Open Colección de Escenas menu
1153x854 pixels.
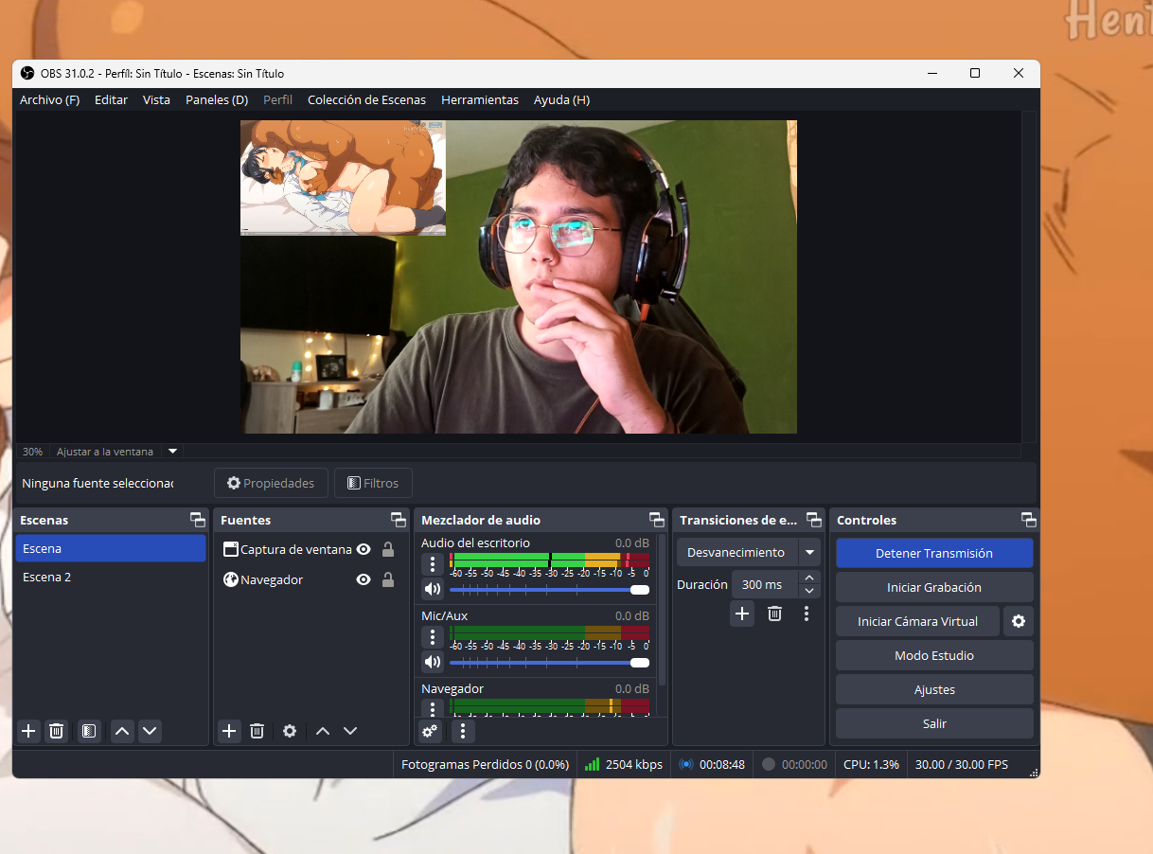(x=366, y=99)
